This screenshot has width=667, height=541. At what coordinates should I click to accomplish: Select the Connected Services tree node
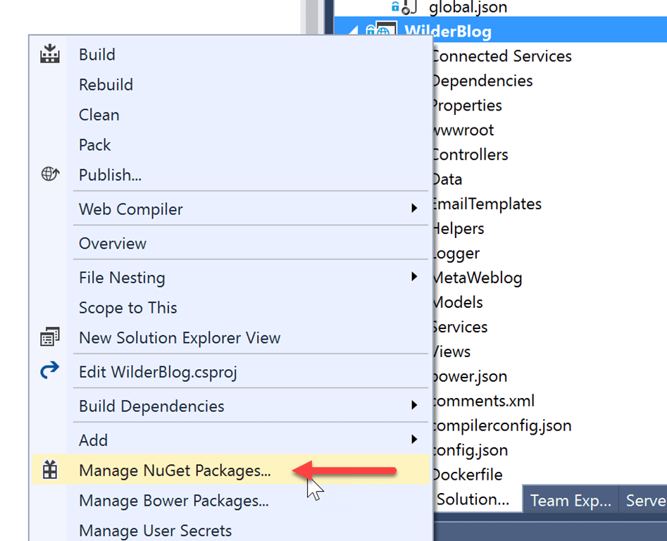[x=501, y=56]
